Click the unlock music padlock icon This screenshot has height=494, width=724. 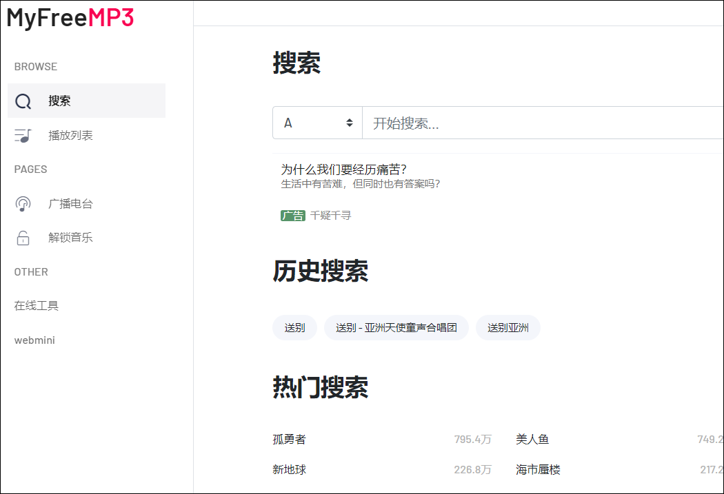click(x=23, y=238)
